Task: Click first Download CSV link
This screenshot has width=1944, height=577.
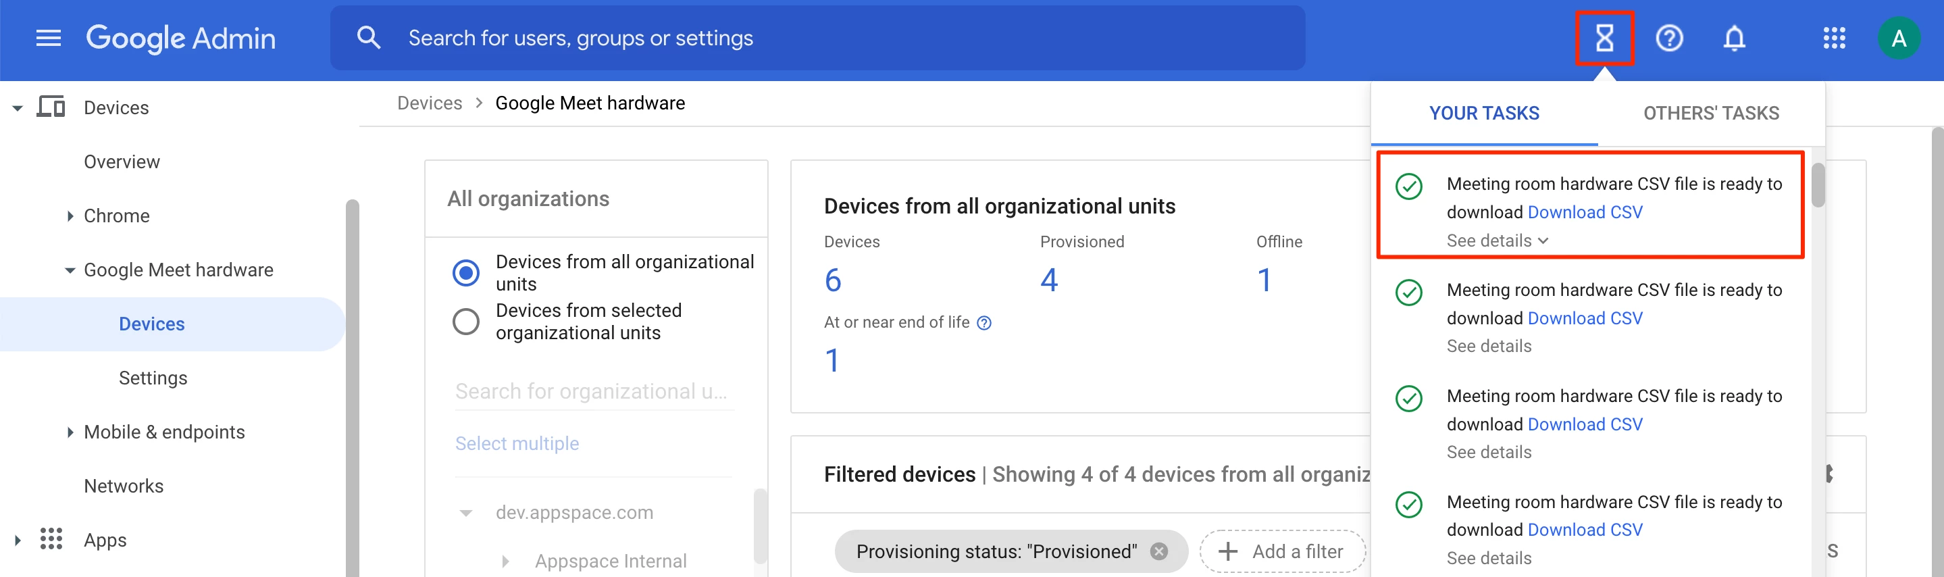Action: click(x=1584, y=212)
